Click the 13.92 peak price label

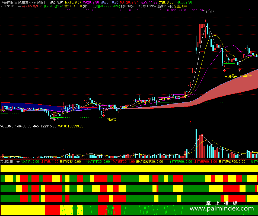(210, 12)
